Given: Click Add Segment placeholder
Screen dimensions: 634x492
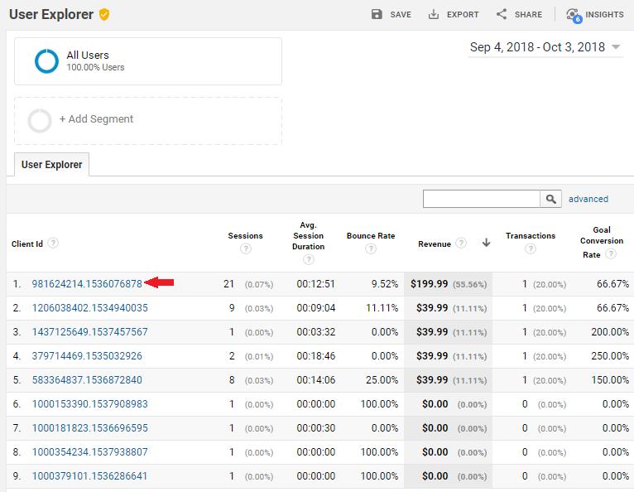Looking at the screenshot, I should [x=148, y=120].
